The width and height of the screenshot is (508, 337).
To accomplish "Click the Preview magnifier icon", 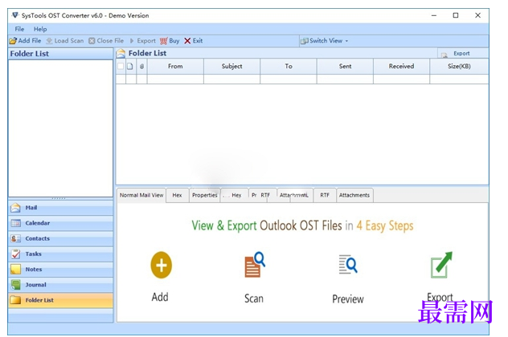I will pos(348,265).
